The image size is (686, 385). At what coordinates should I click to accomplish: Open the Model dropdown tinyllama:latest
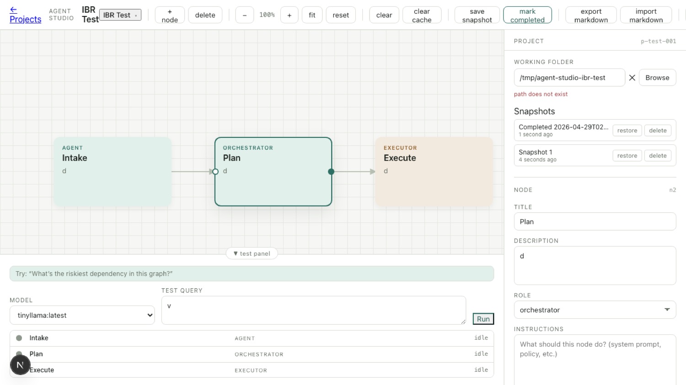point(82,315)
